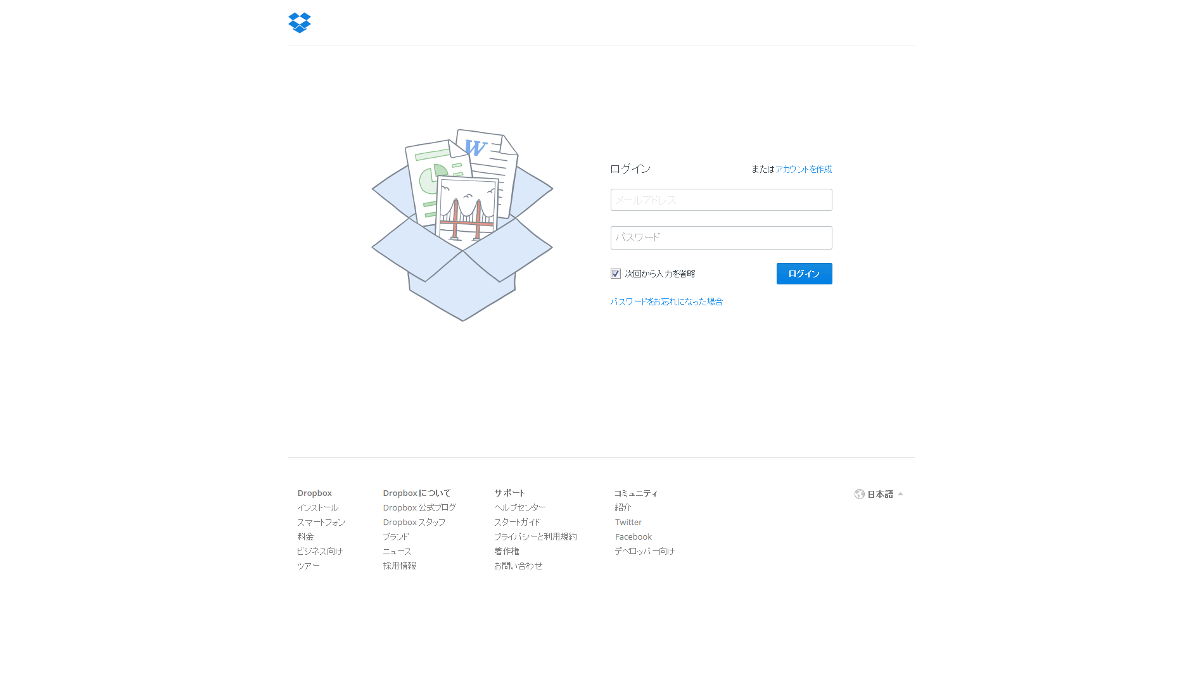The width and height of the screenshot is (1203, 698).
Task: Open the 日本語 language dropdown
Action: 879,494
